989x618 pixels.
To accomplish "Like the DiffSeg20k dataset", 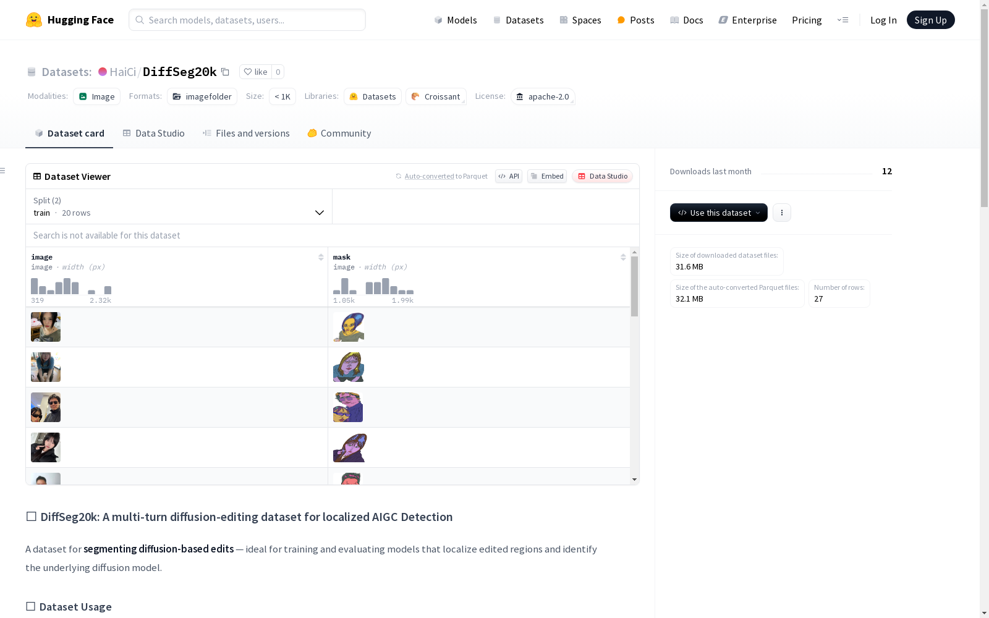I will tap(255, 72).
